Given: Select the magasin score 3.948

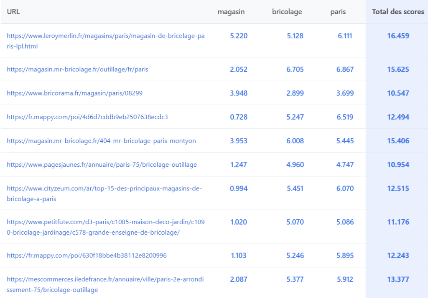Looking at the screenshot, I should coord(239,93).
